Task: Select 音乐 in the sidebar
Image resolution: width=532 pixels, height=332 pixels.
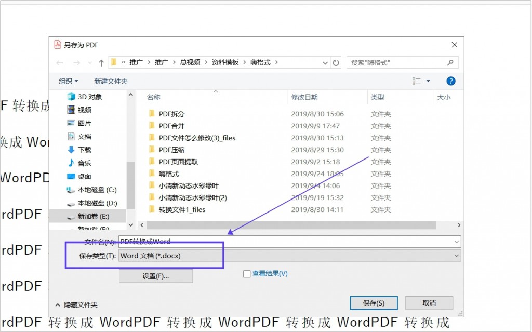Action: click(79, 163)
